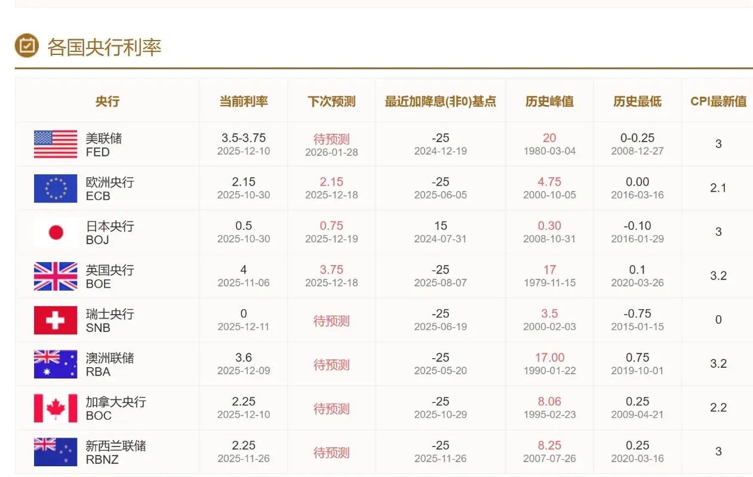This screenshot has height=477, width=753.
Task: Click the FED -25 change dated 2024-12-19
Action: click(x=441, y=138)
